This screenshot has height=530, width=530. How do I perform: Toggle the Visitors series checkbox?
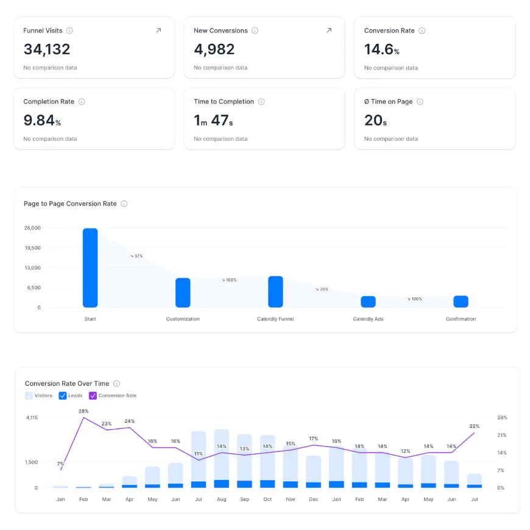(29, 395)
